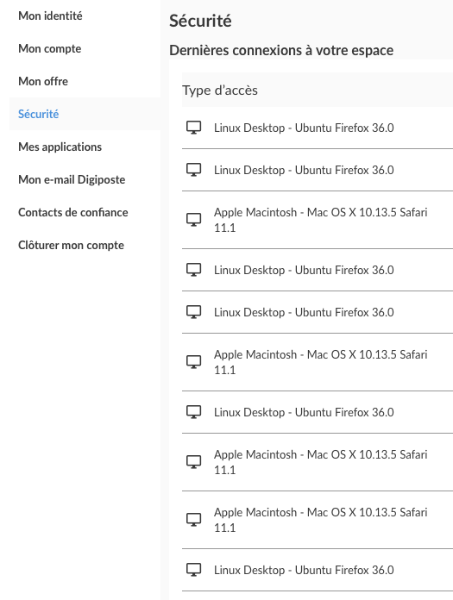Select Clôturer mon compte option
Viewport: 453px width, 600px height.
pyautogui.click(x=72, y=245)
